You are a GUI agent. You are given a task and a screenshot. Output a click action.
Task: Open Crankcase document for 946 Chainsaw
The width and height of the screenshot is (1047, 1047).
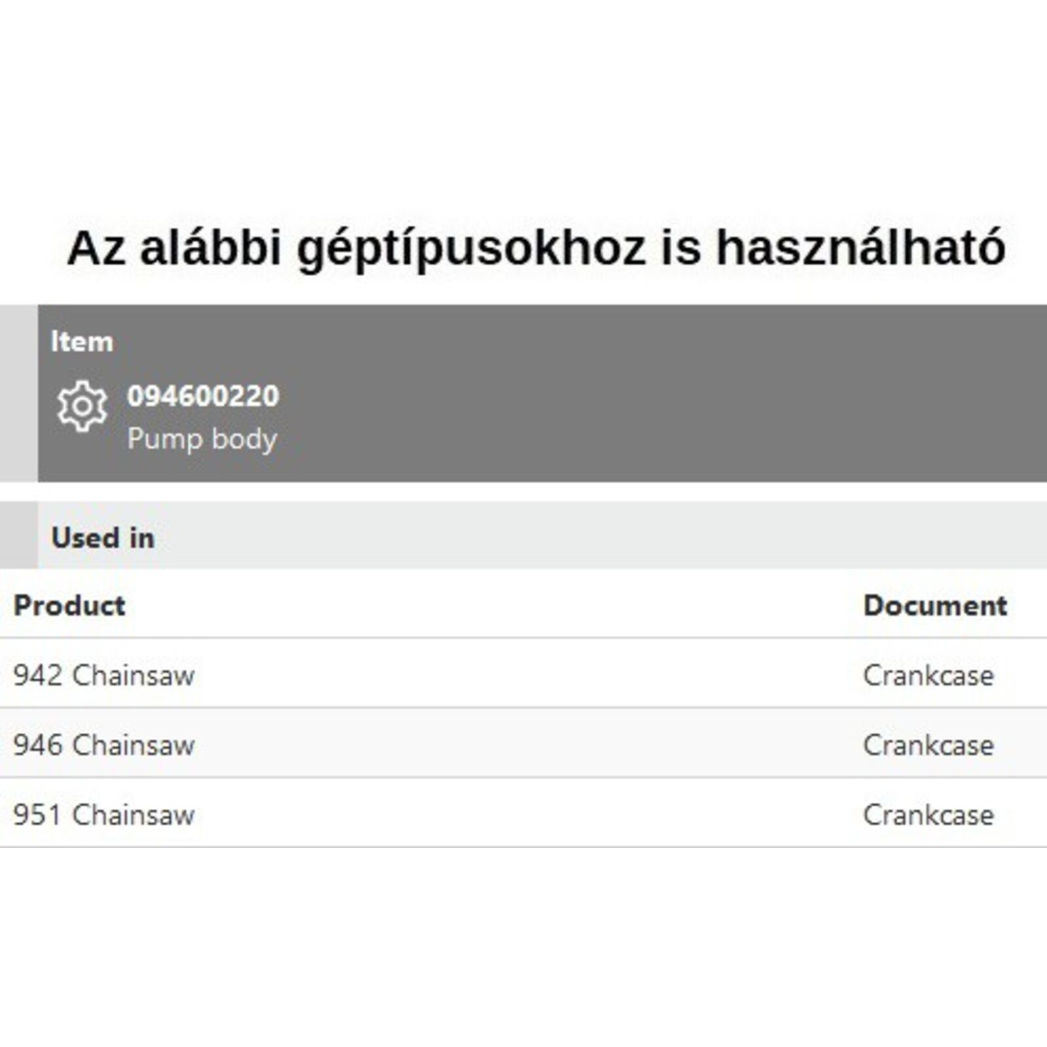click(x=928, y=745)
